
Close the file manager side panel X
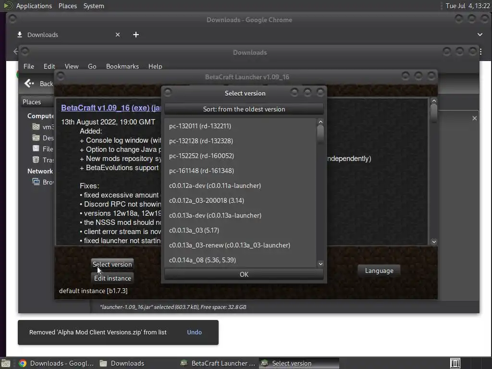pos(474,118)
